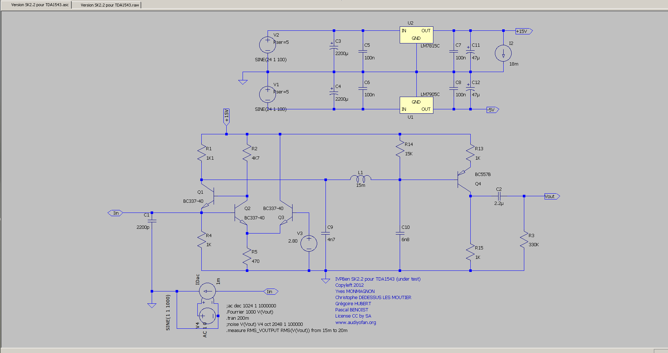Select the V3 2.80 voltage source
Screen dimensions: 668x353
pyautogui.click(x=309, y=243)
